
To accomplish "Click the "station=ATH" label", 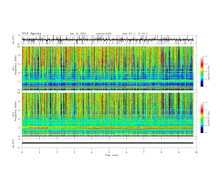I will (104, 34).
